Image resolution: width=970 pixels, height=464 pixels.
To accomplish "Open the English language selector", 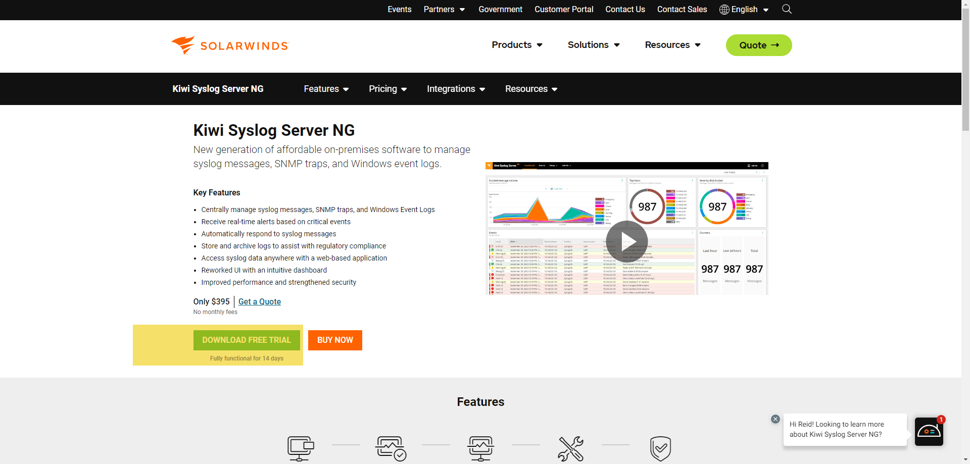I will coord(744,10).
